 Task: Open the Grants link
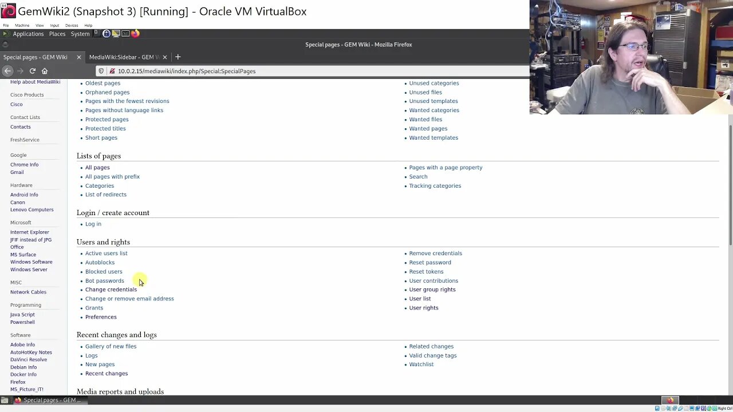point(94,308)
